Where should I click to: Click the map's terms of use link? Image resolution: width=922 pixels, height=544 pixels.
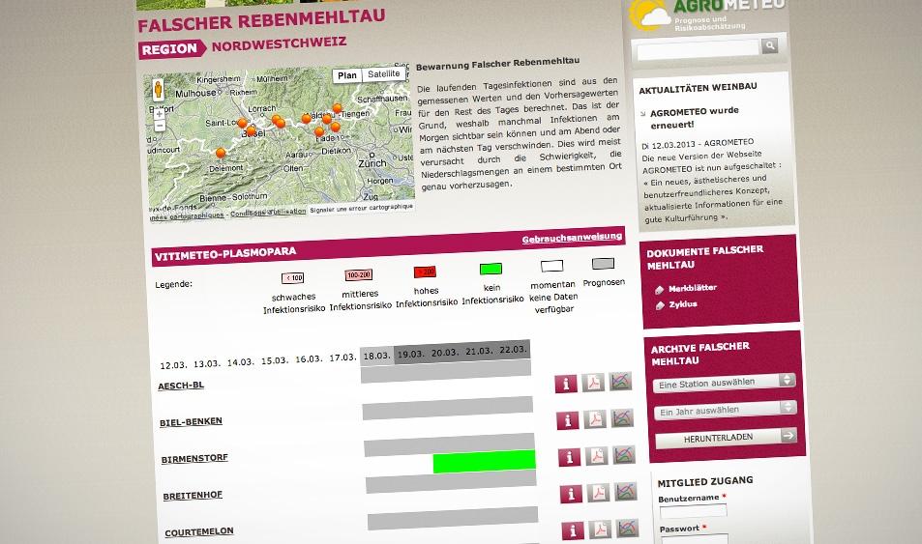tap(268, 212)
